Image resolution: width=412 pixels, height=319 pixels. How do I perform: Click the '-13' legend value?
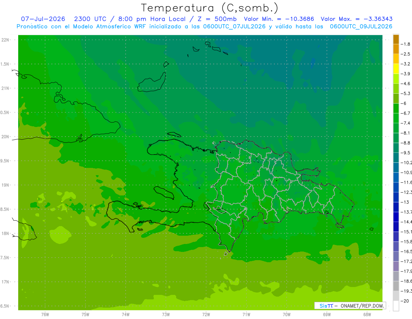point(405,202)
